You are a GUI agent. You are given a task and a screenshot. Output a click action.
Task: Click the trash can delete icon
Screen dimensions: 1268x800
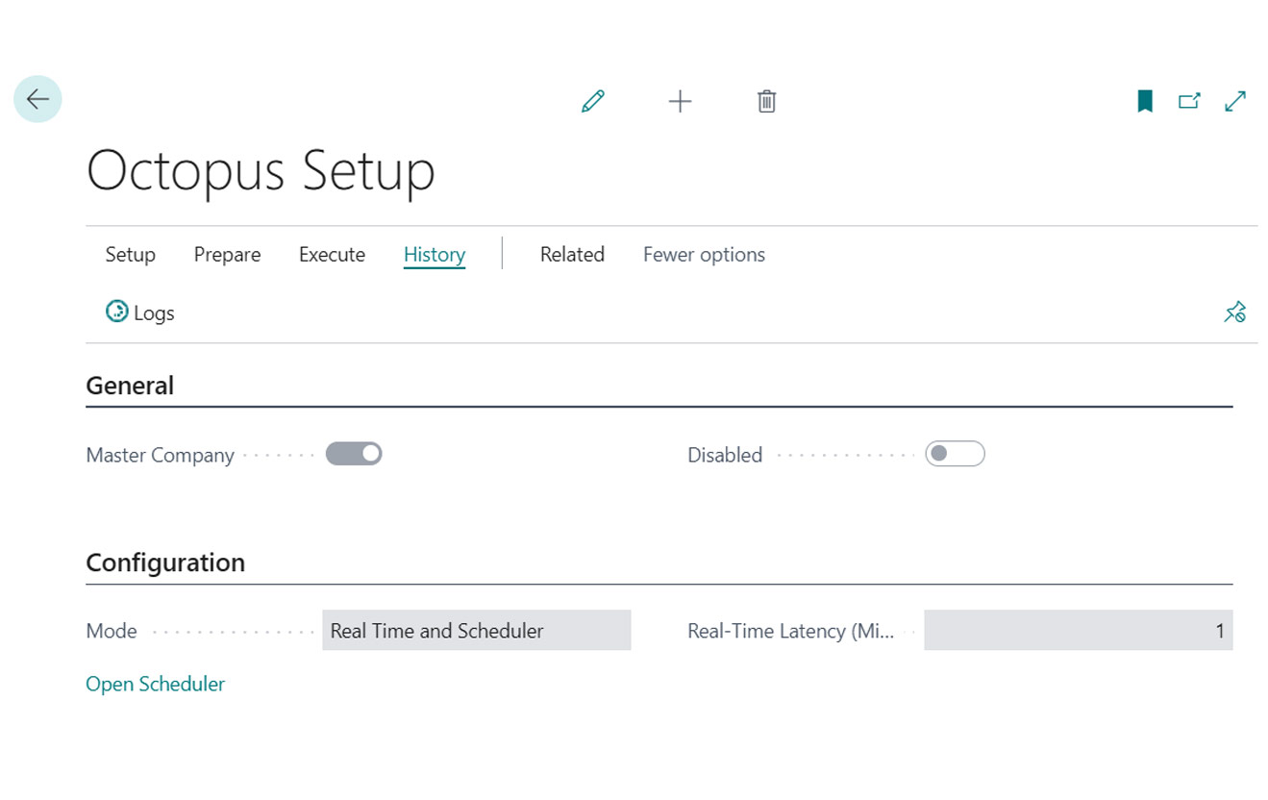[x=766, y=101]
